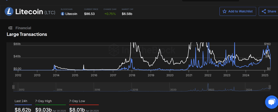Click the 2025 label on the chart x-axis
Image resolution: width=278 pixels, height=112 pixels.
(x=264, y=75)
